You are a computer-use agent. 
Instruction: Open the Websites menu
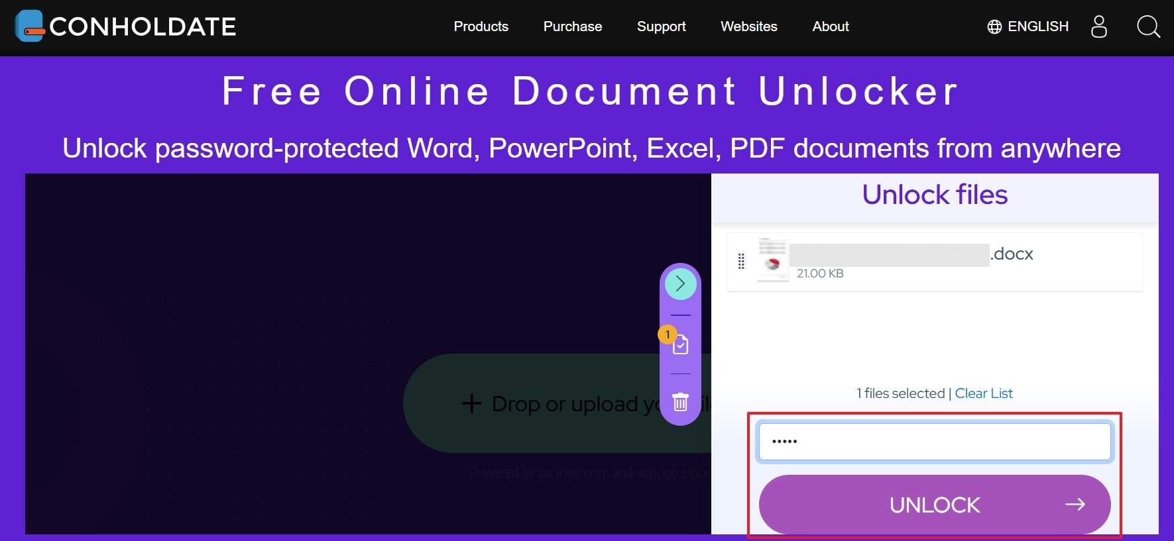(x=748, y=26)
